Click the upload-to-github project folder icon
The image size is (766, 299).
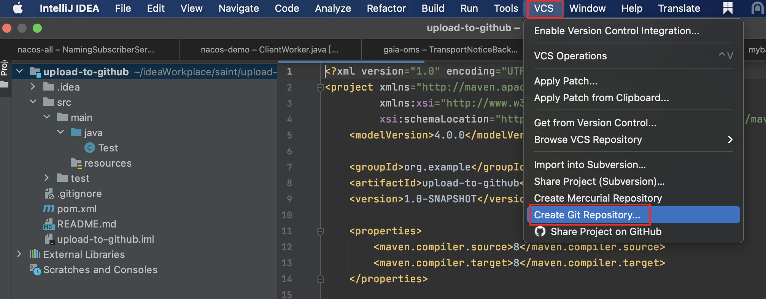click(35, 72)
